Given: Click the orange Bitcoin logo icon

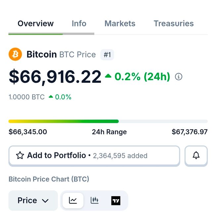Looking at the screenshot, I should pyautogui.click(x=15, y=54).
